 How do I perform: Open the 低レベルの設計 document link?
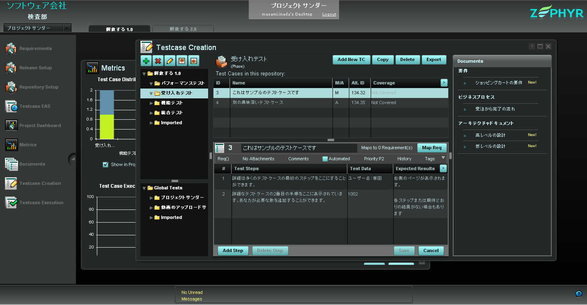tap(491, 146)
